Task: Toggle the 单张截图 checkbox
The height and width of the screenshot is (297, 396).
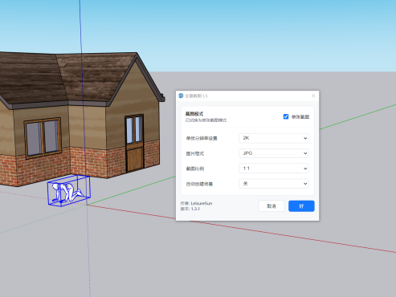Action: 286,116
